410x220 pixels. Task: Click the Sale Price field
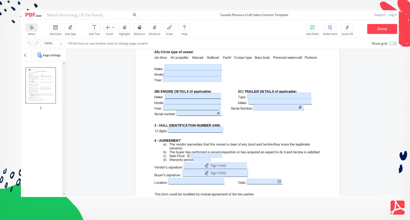[206, 156]
